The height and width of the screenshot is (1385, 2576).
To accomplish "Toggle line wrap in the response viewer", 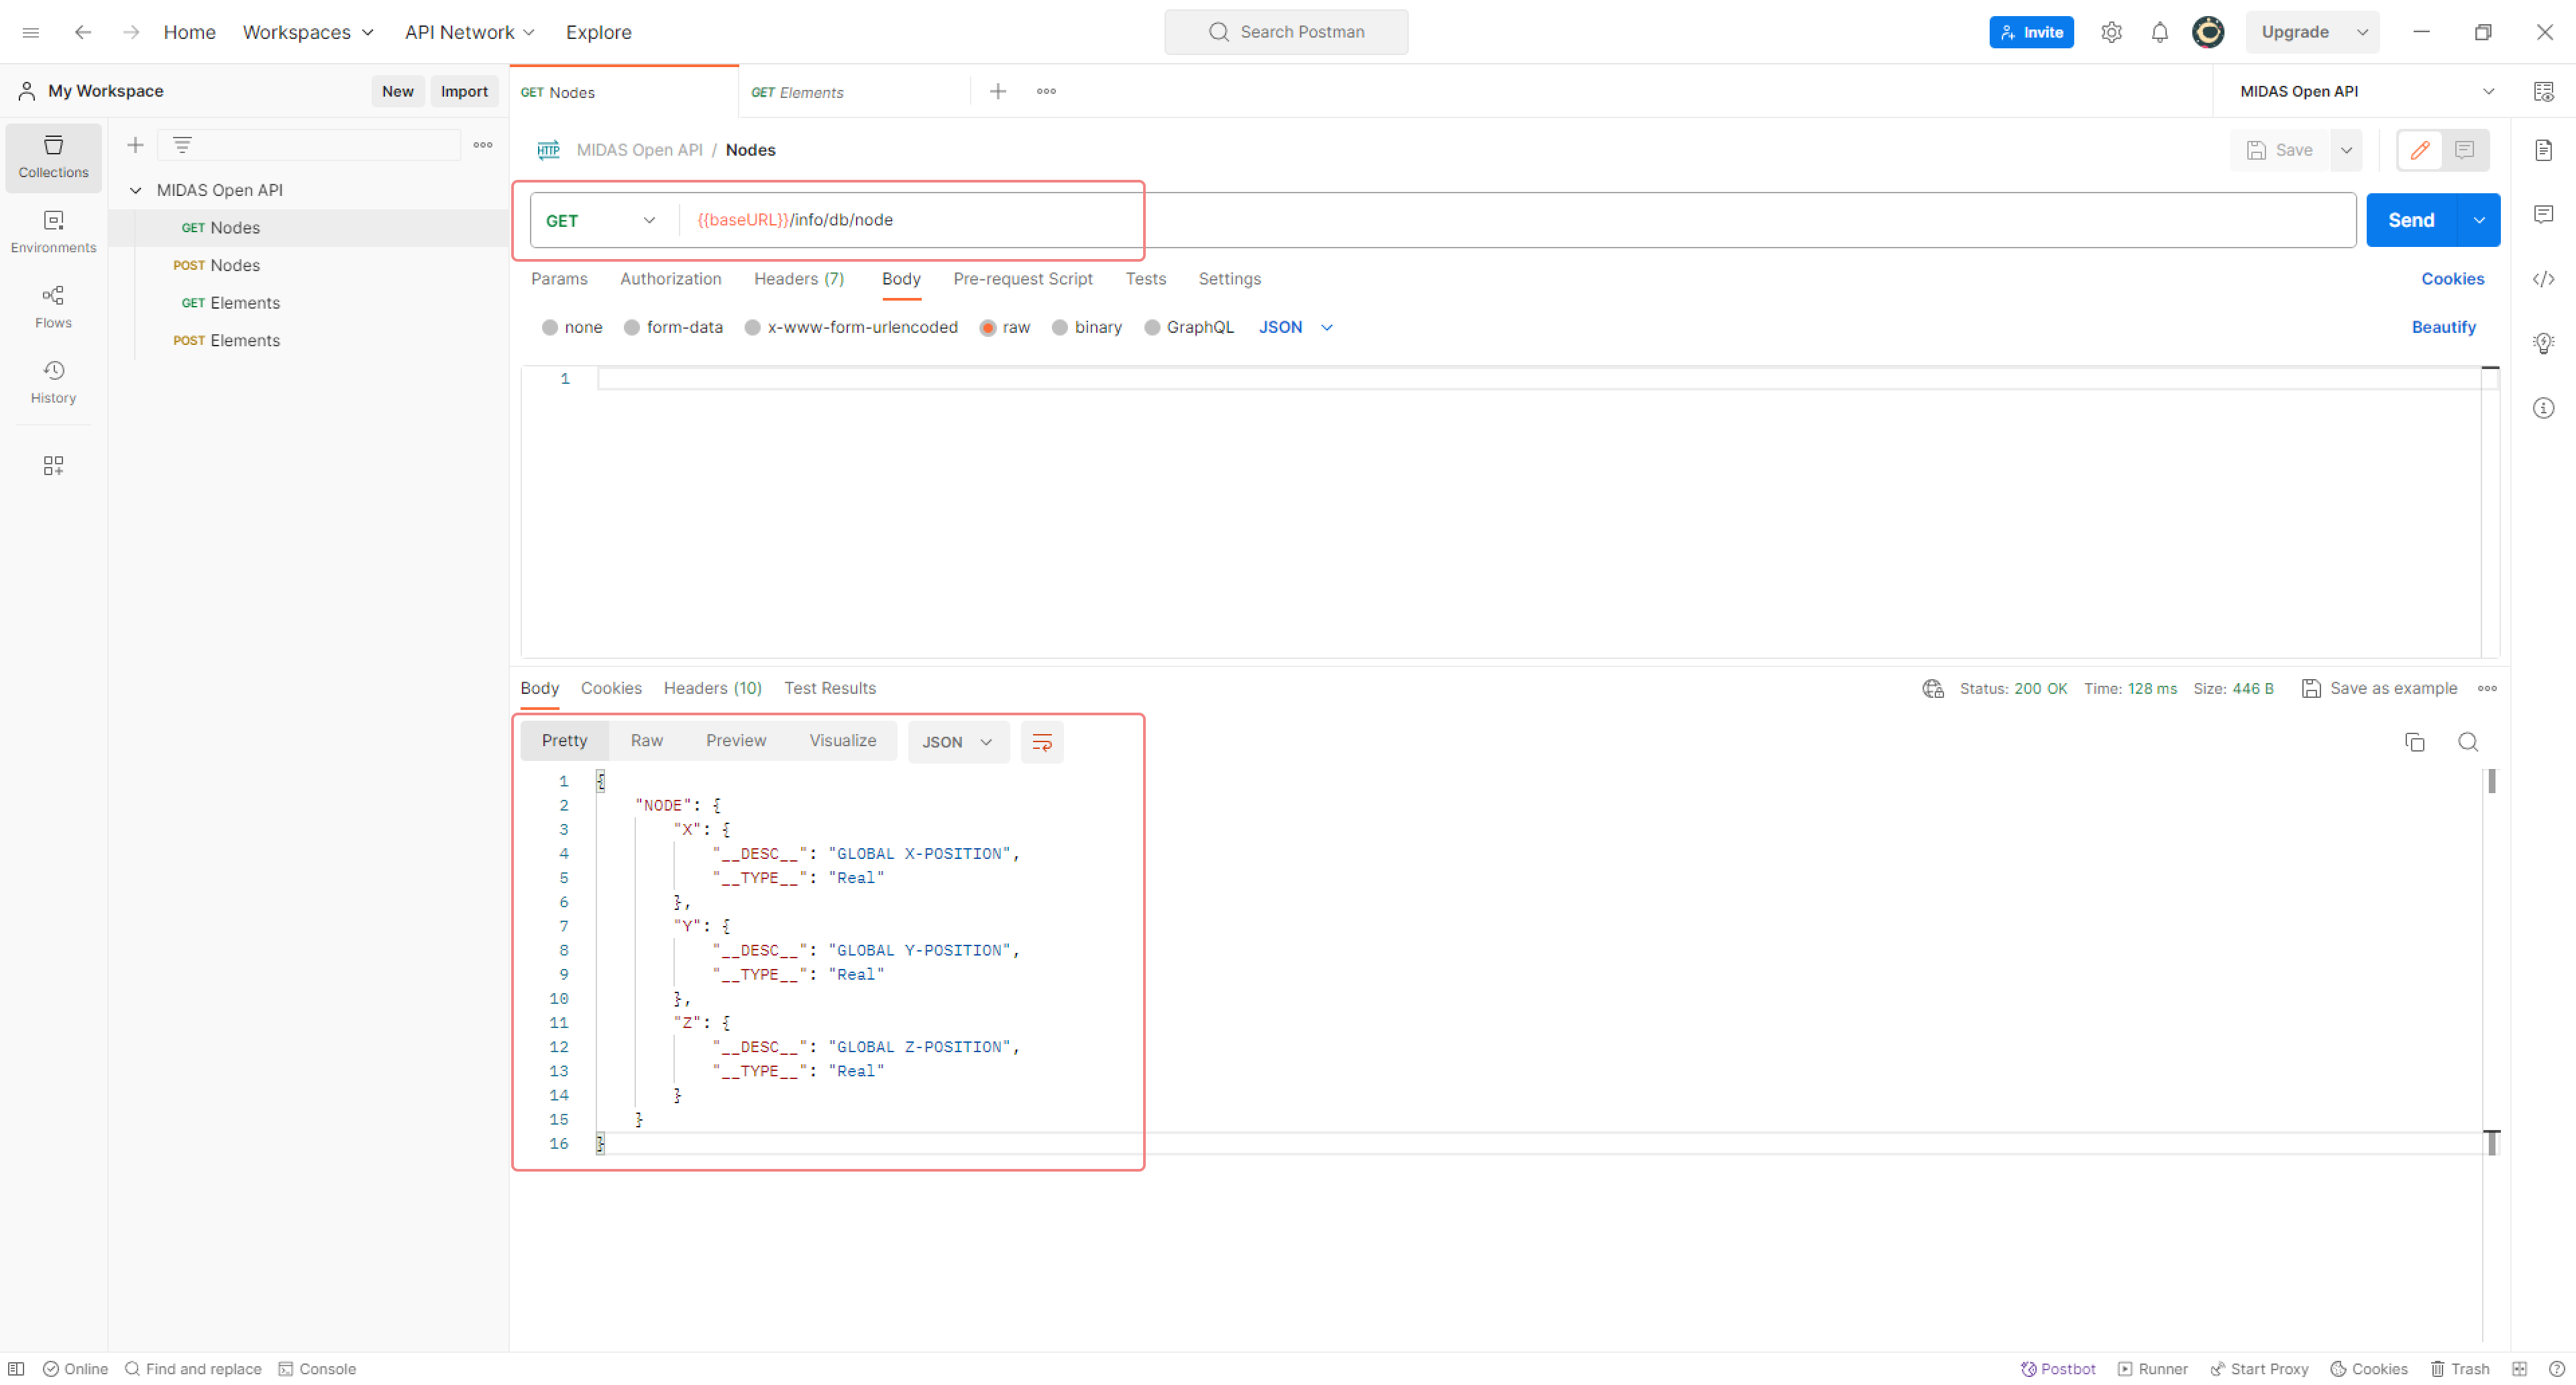I will coord(1041,742).
